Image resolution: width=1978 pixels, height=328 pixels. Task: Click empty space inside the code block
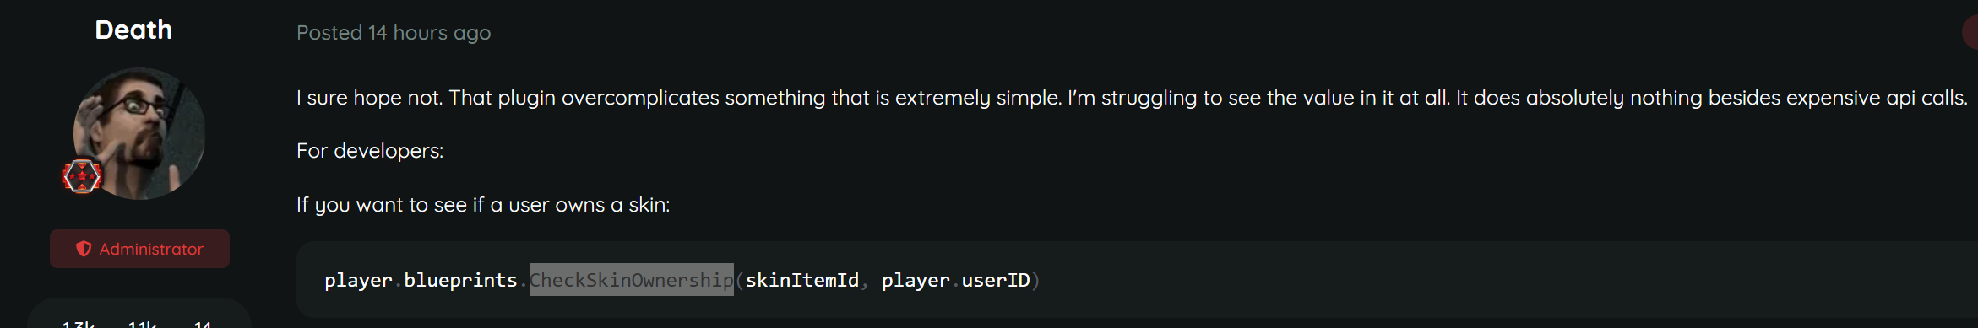[x=1478, y=280]
